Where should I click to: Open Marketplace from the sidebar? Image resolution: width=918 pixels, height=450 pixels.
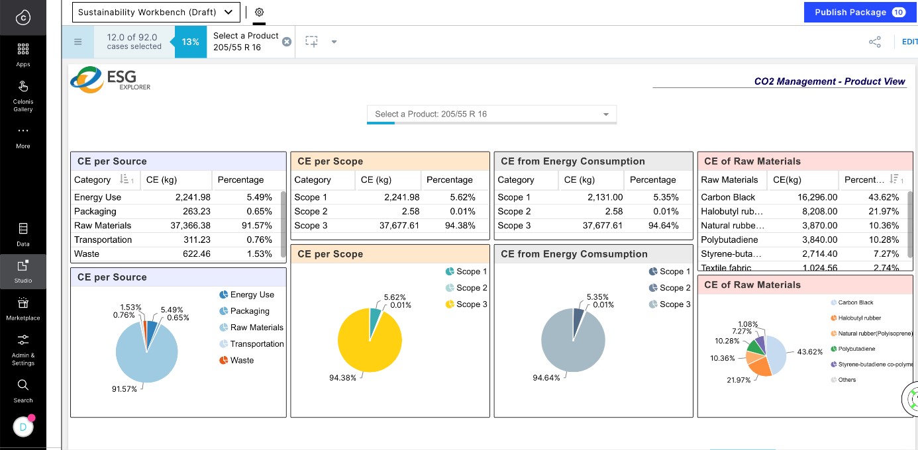(23, 308)
